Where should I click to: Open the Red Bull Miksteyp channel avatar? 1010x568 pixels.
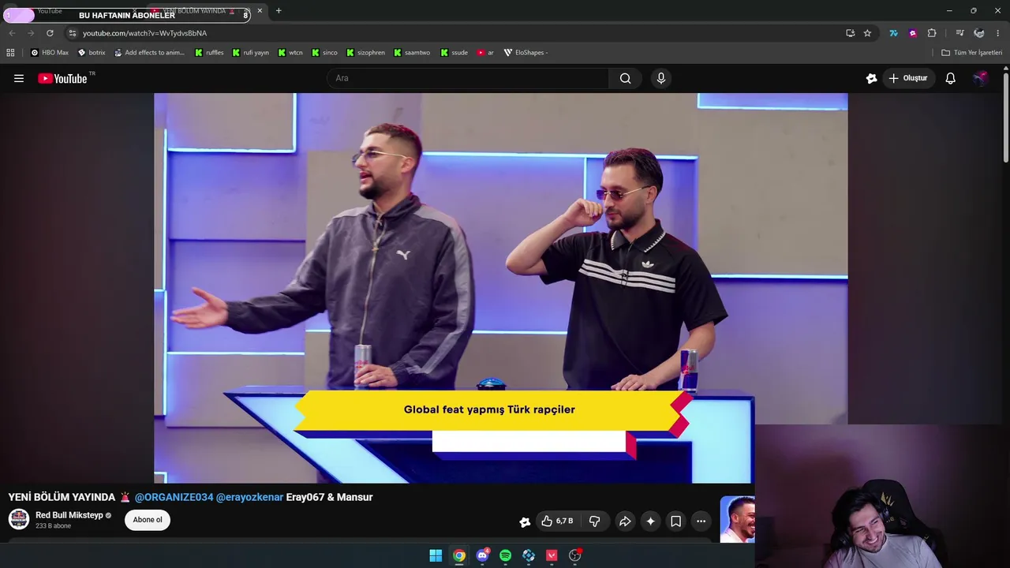19,519
